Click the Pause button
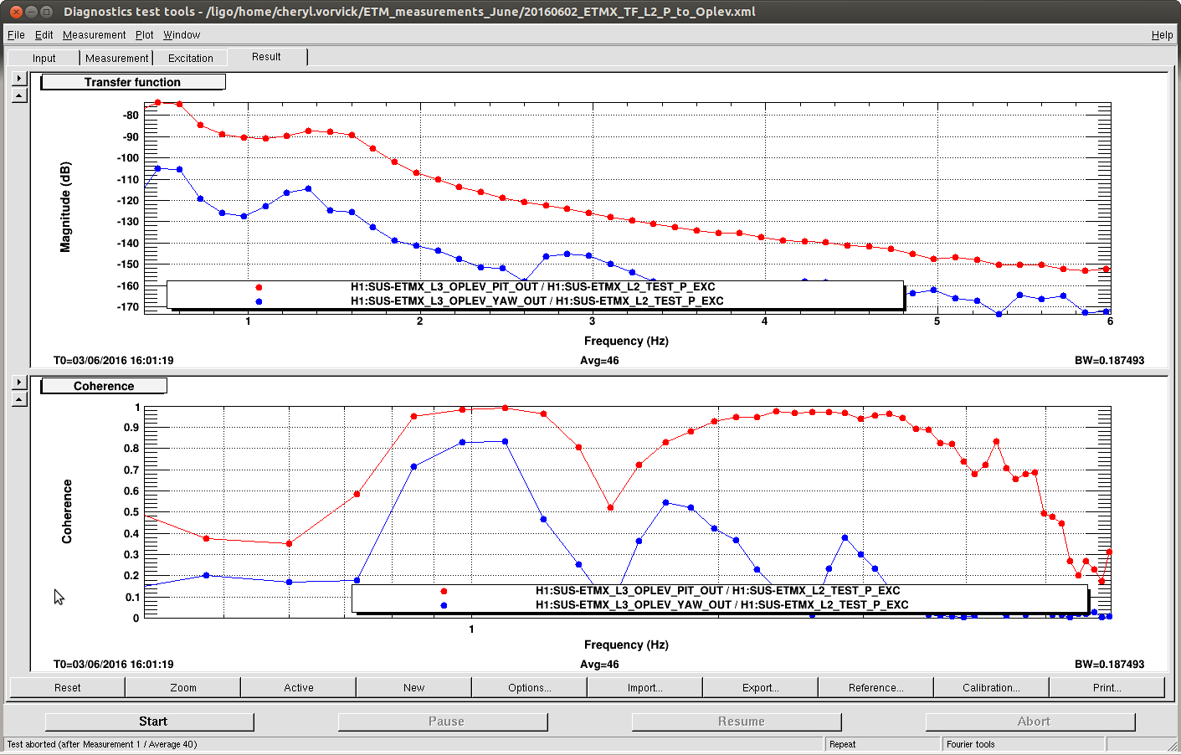The width and height of the screenshot is (1181, 755). pyautogui.click(x=444, y=722)
